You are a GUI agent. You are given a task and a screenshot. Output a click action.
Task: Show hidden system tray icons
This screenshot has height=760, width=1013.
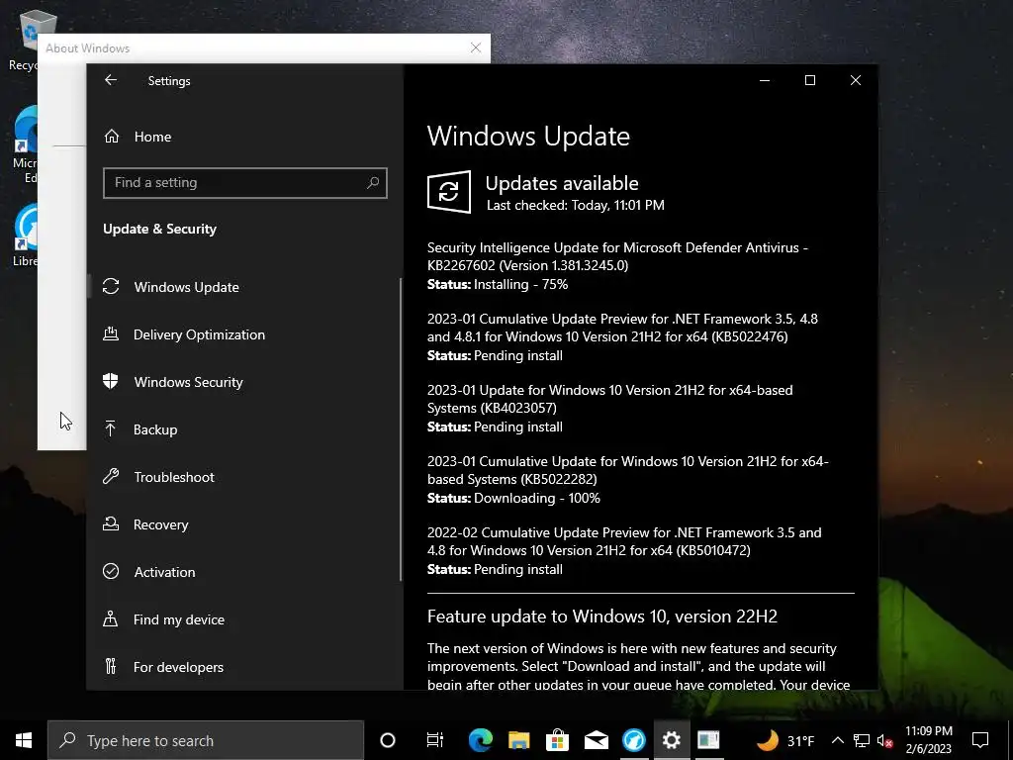click(x=837, y=740)
